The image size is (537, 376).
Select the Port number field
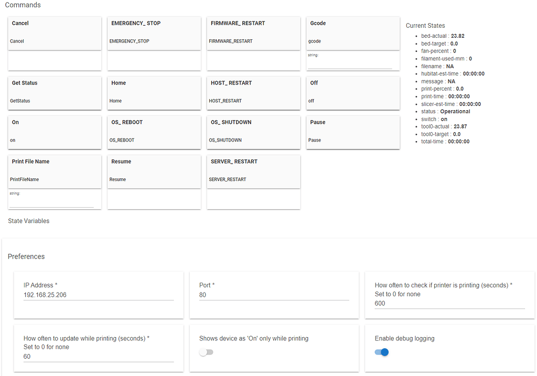click(274, 295)
